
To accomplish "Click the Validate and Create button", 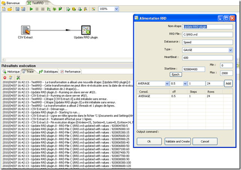I will coord(177,141).
